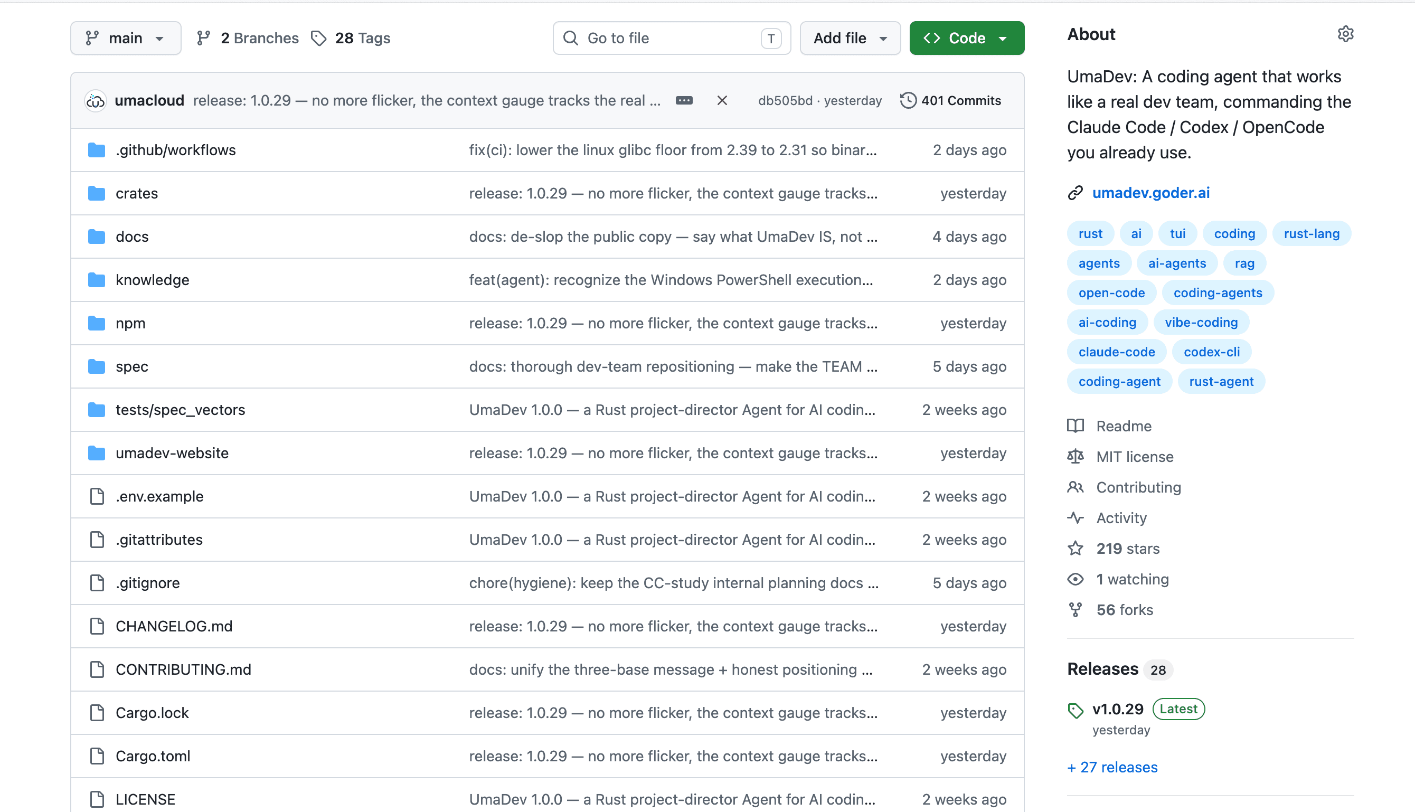
Task: Select the codex-cli topic tag
Action: click(1211, 352)
